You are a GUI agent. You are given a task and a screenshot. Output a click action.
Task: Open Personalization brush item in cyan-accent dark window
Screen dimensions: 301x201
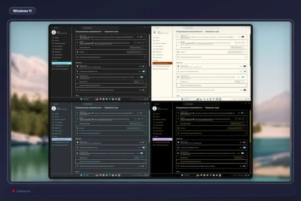click(58, 49)
